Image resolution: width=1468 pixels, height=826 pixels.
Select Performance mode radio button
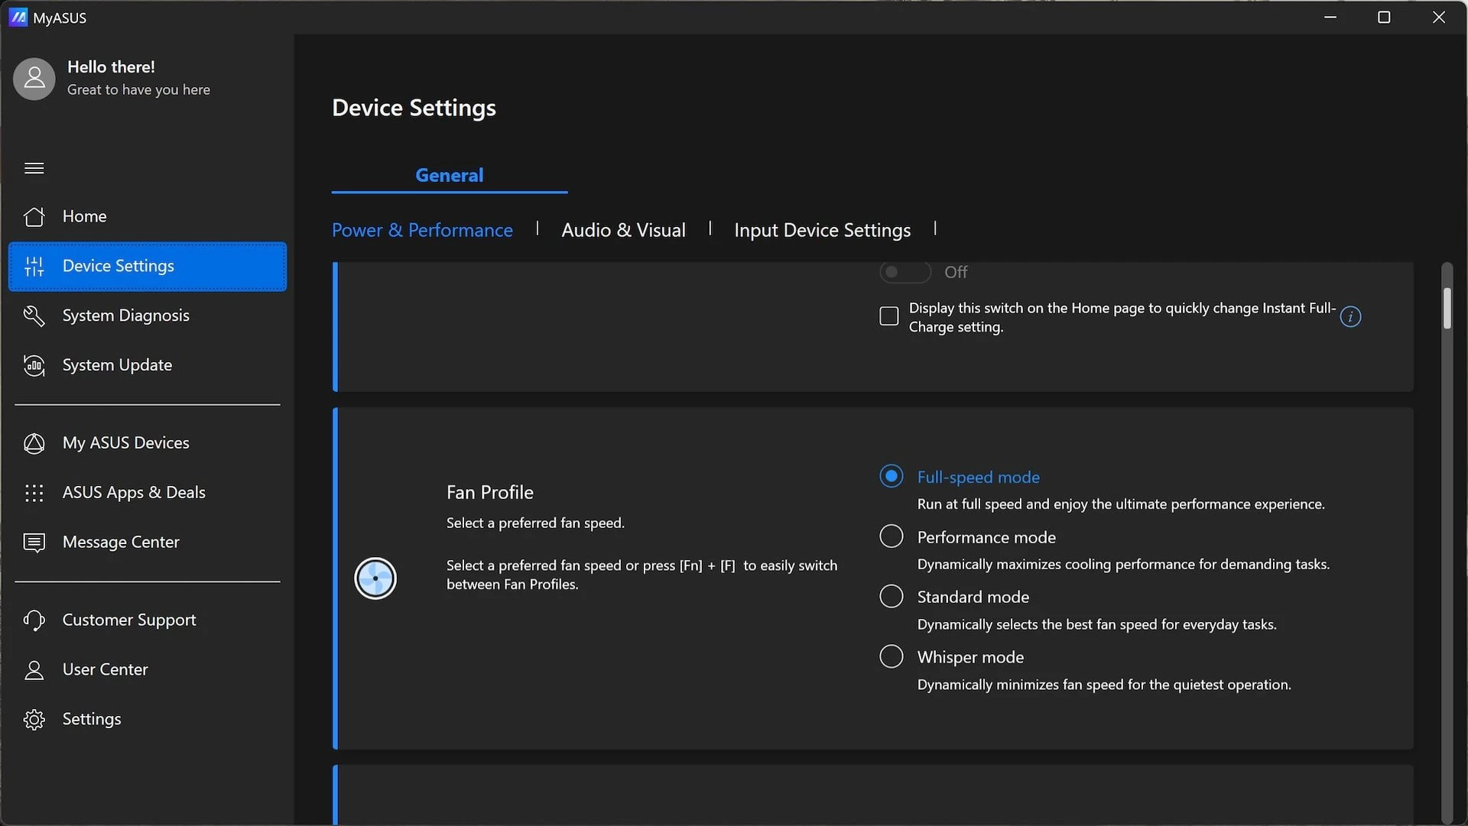coord(892,536)
